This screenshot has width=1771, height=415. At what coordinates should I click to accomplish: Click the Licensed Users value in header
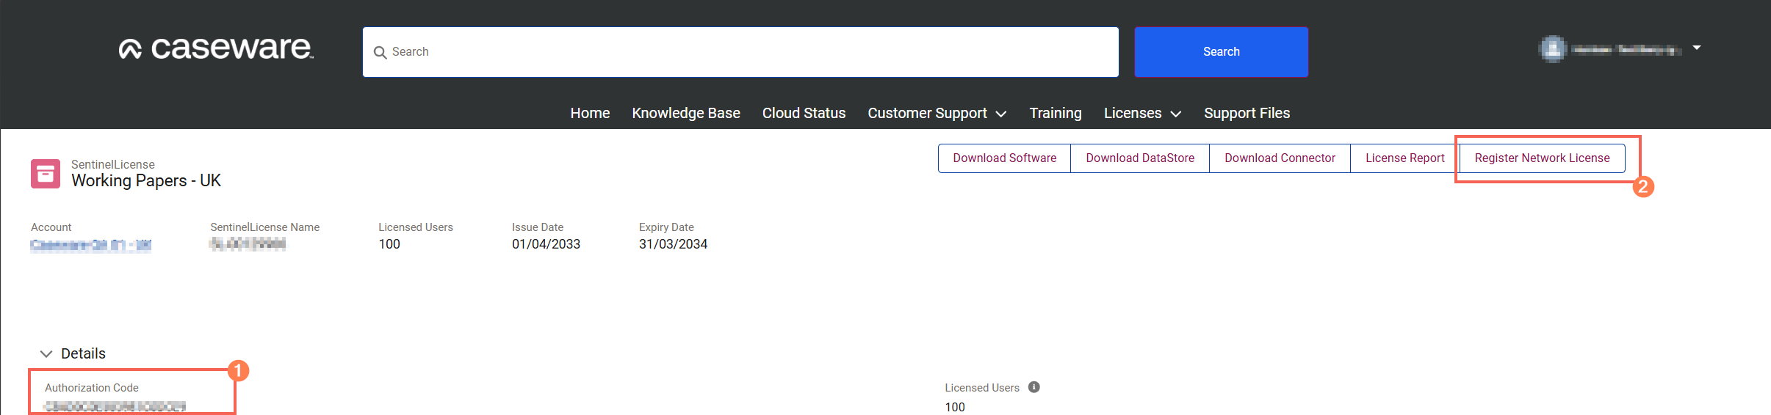click(389, 244)
